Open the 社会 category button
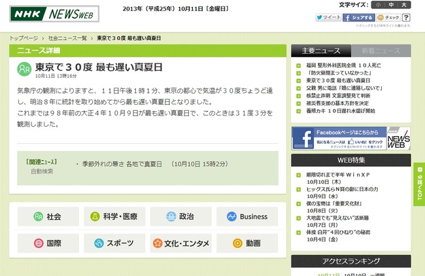 [x=48, y=216]
